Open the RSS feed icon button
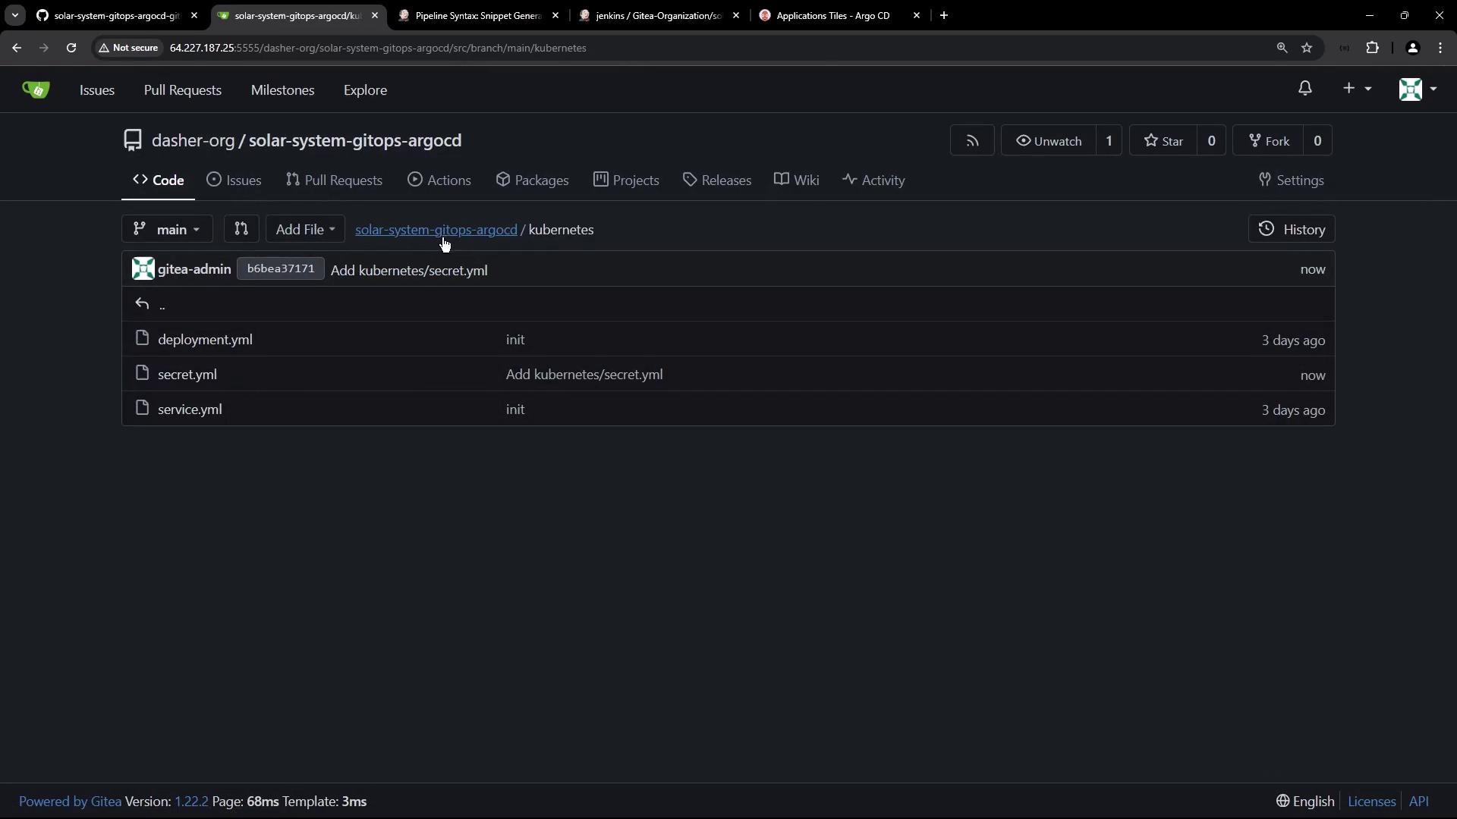The height and width of the screenshot is (819, 1457). coord(972,141)
